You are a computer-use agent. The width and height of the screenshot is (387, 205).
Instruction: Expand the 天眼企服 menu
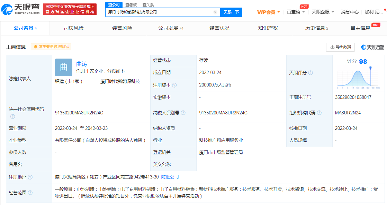pos(323,12)
